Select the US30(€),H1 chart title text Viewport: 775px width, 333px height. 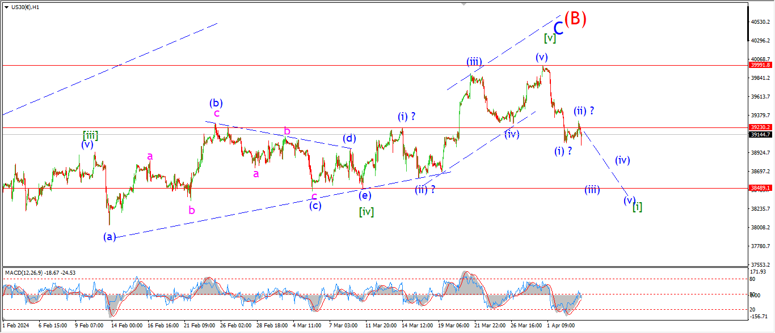(x=24, y=7)
